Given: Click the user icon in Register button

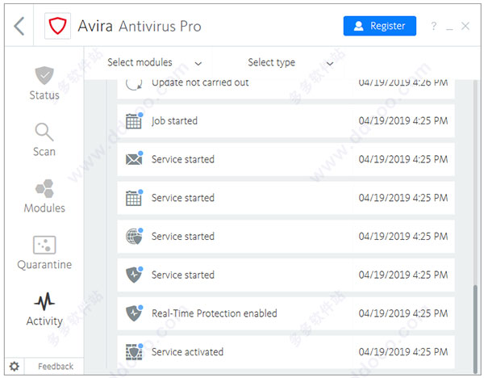Looking at the screenshot, I should pos(358,26).
